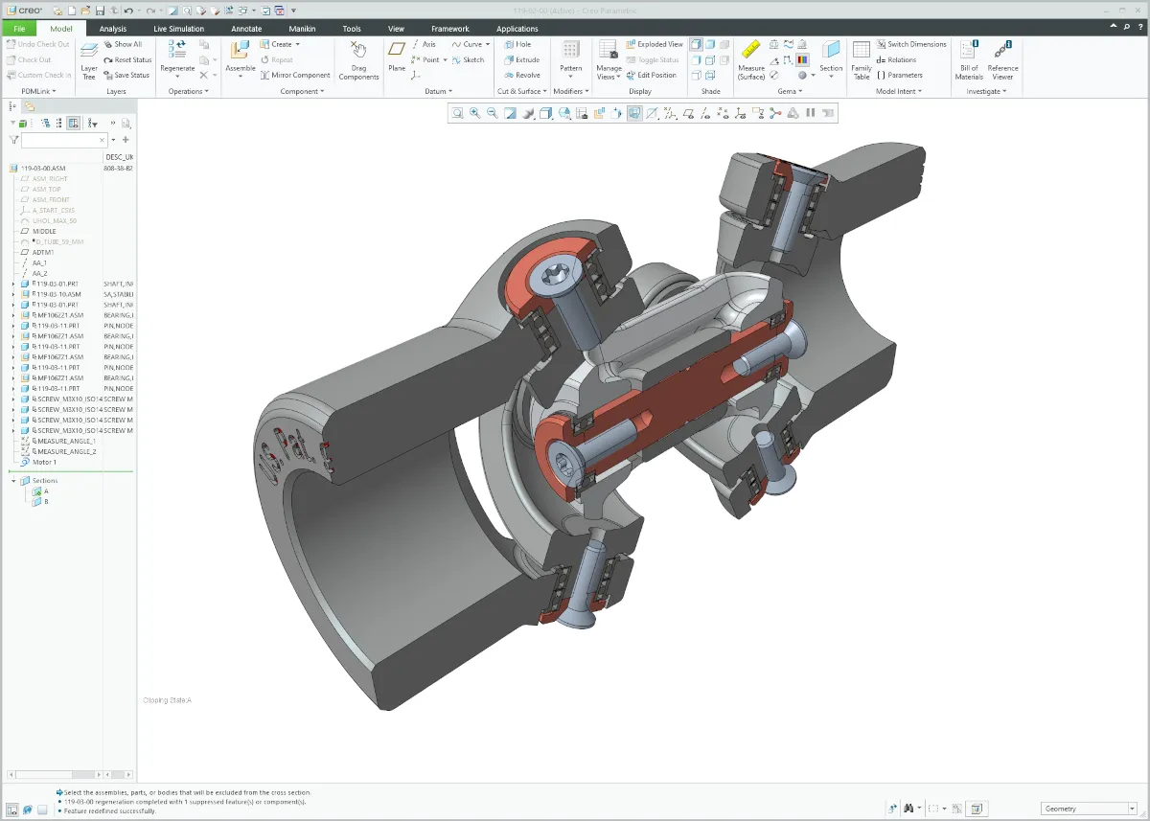Open the Bill of Materials report
This screenshot has height=821, width=1150.
click(969, 52)
